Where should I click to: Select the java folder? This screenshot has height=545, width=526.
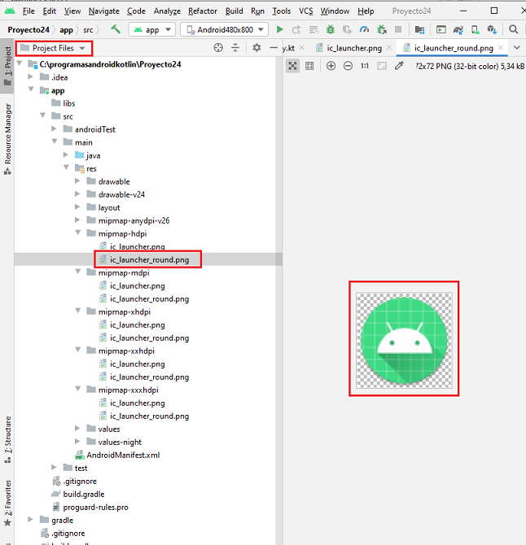(93, 155)
